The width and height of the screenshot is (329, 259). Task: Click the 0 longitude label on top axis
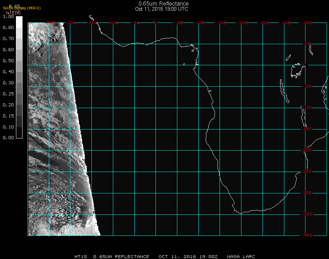point(155,23)
